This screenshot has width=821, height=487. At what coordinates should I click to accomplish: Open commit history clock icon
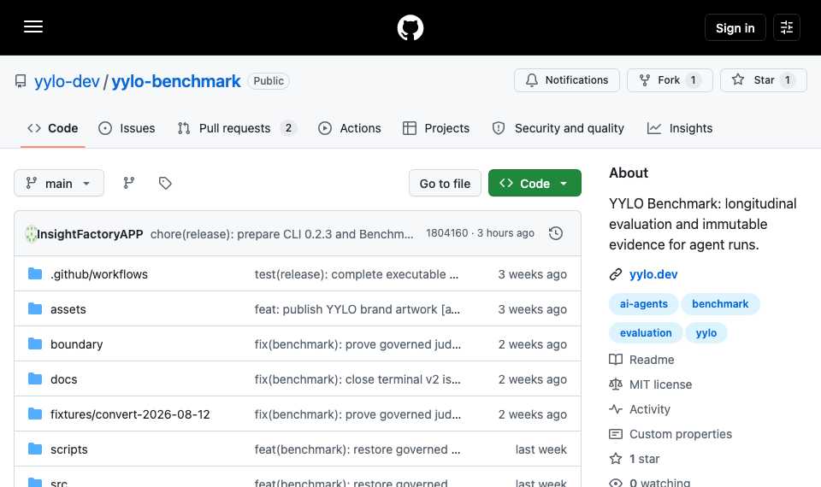point(556,233)
